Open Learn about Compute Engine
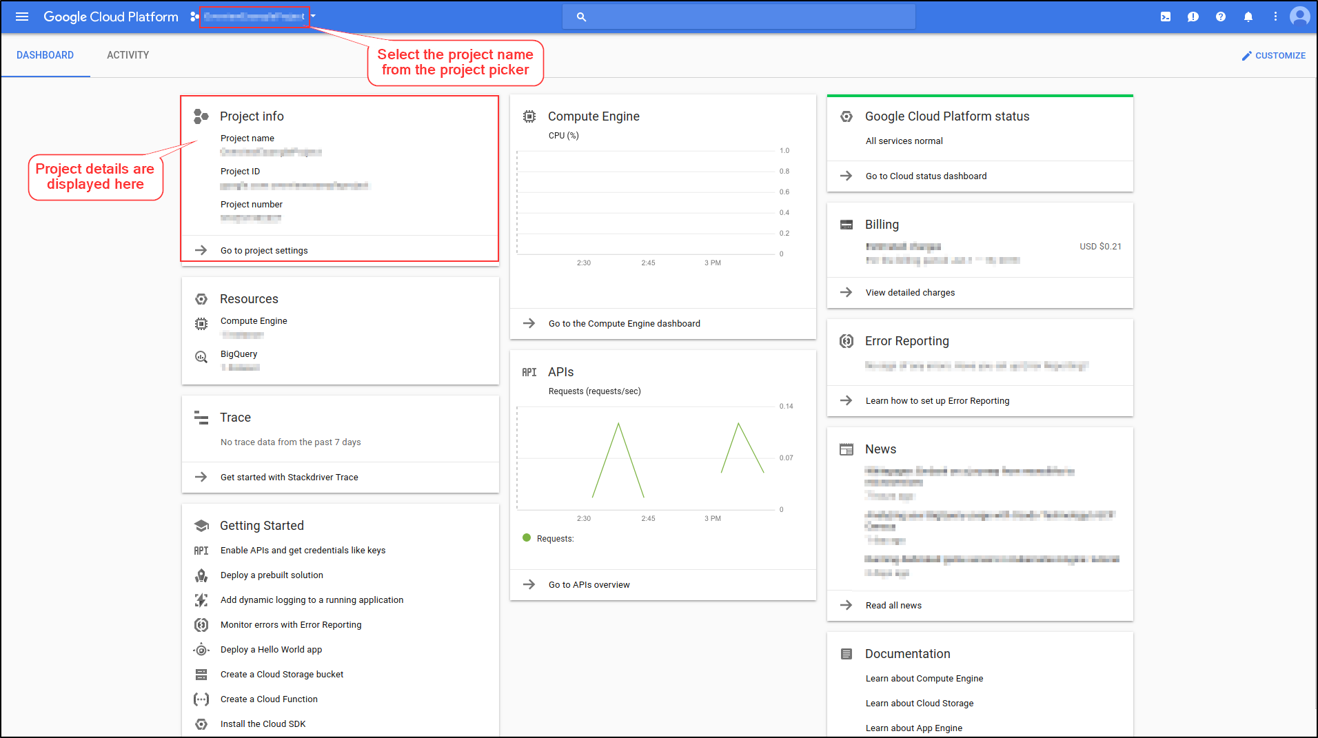Image resolution: width=1318 pixels, height=738 pixels. click(924, 679)
